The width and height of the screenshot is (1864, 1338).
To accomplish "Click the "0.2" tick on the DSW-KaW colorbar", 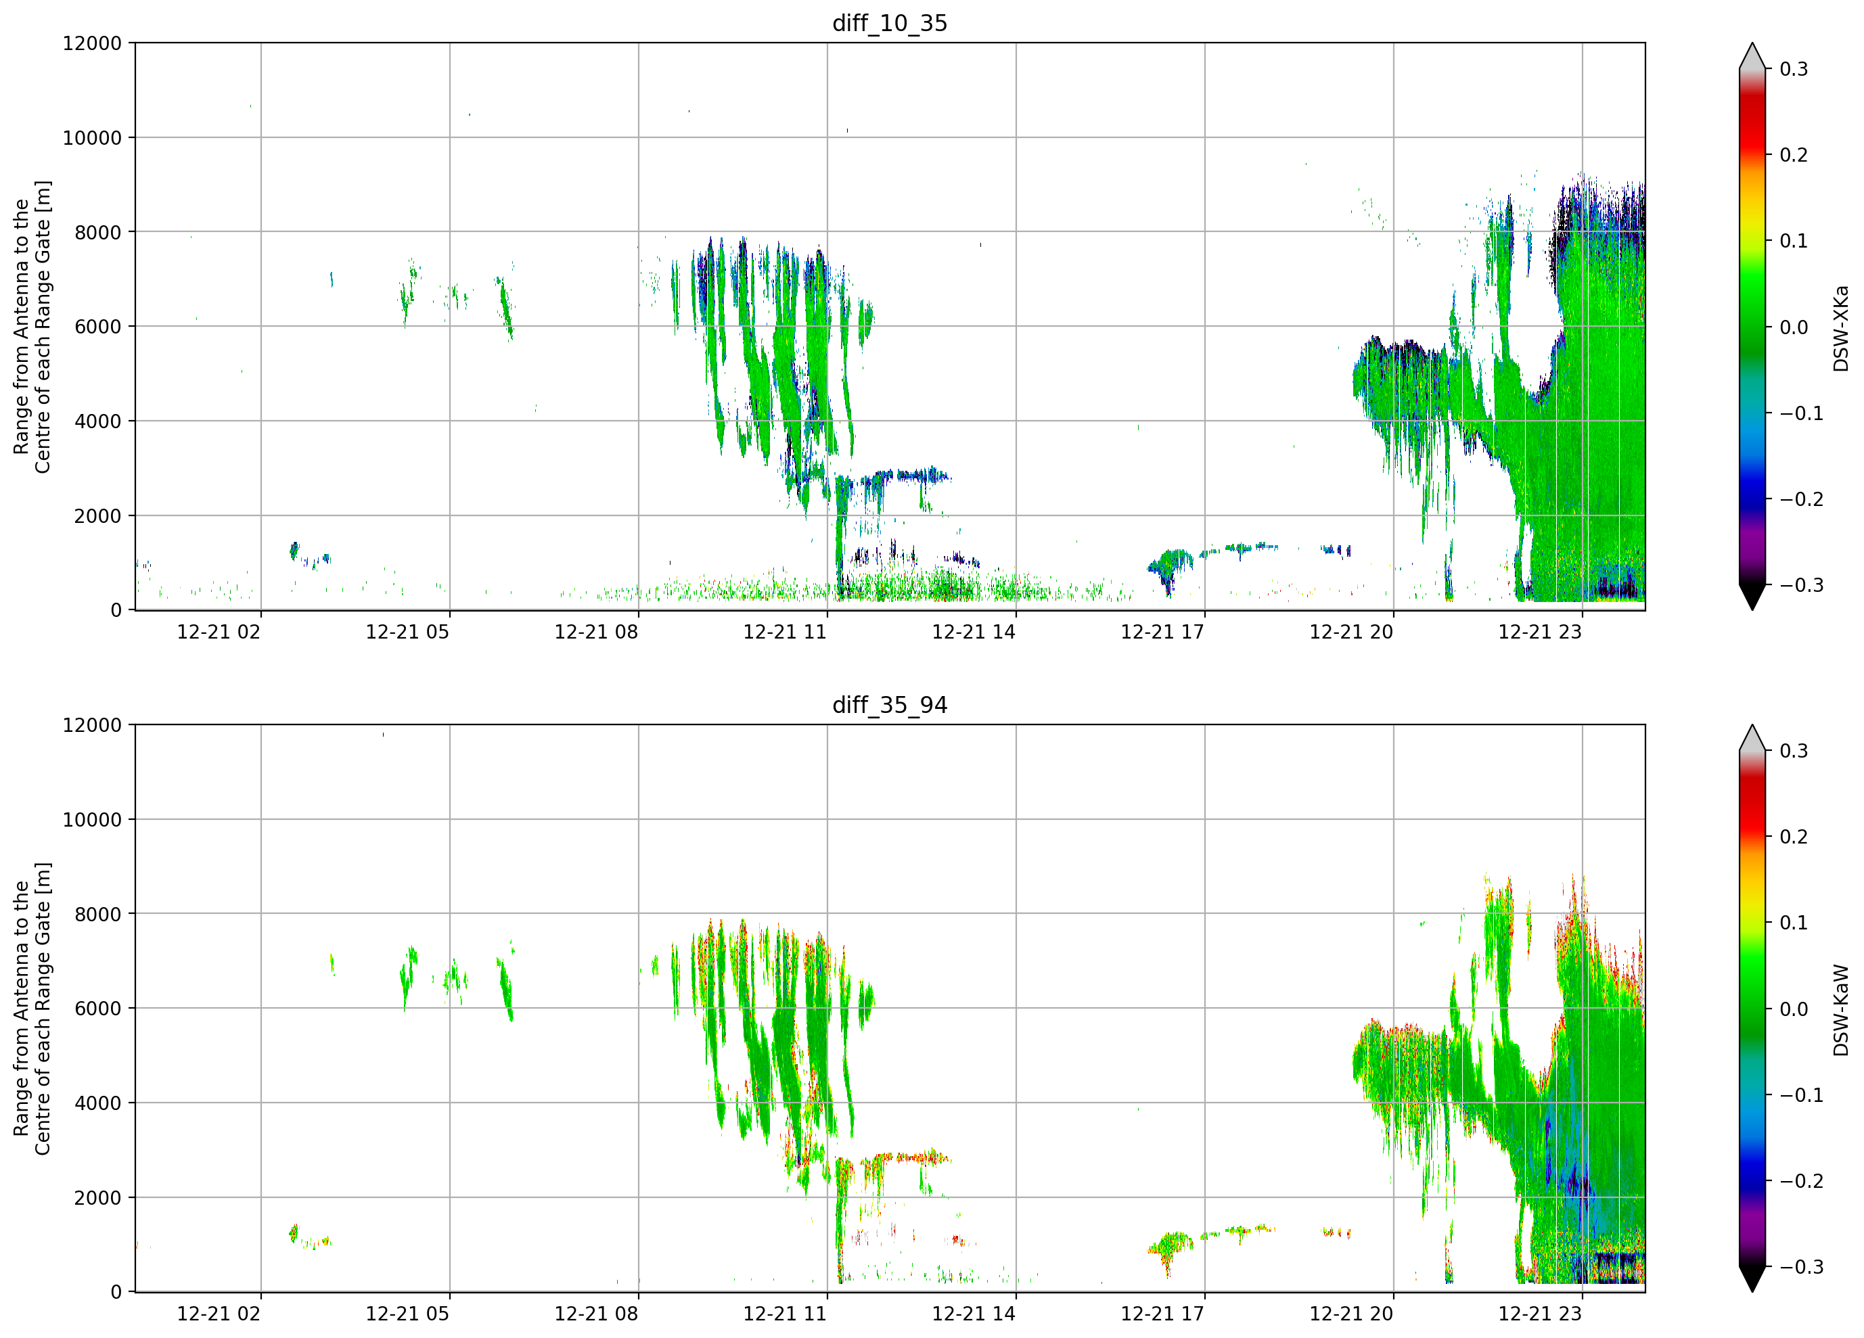I will 1794,837.
